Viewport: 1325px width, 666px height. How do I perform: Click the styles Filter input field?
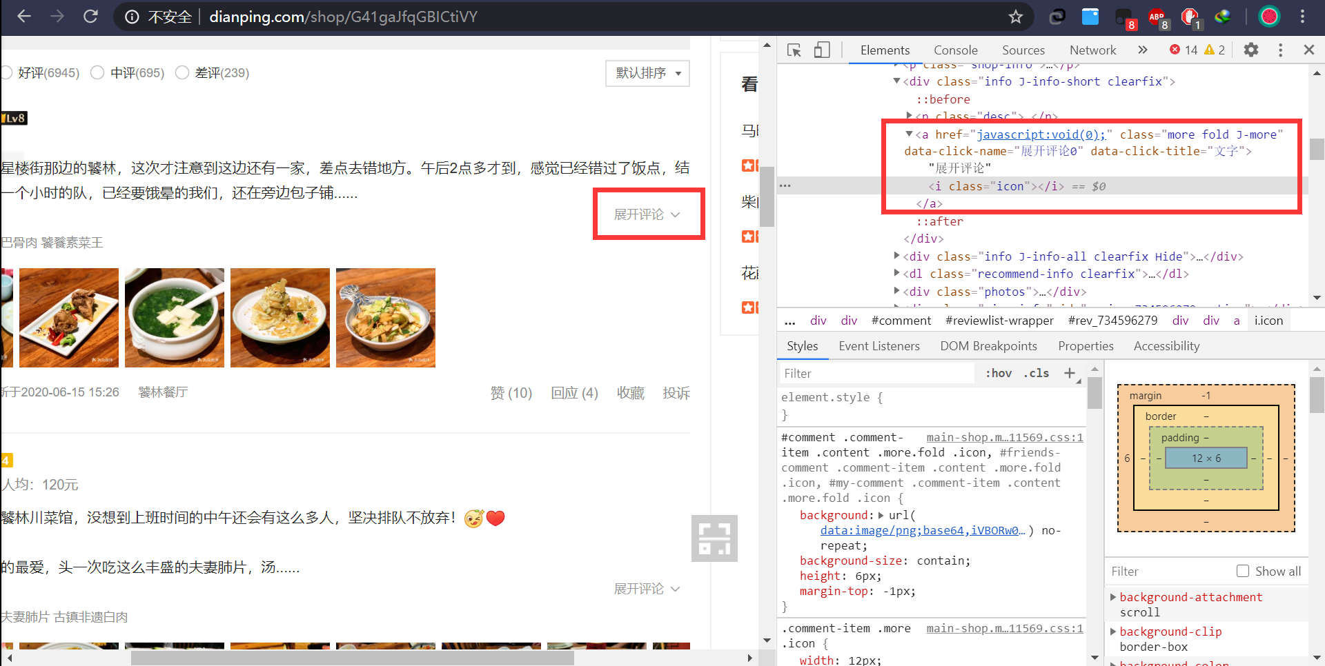tap(876, 373)
